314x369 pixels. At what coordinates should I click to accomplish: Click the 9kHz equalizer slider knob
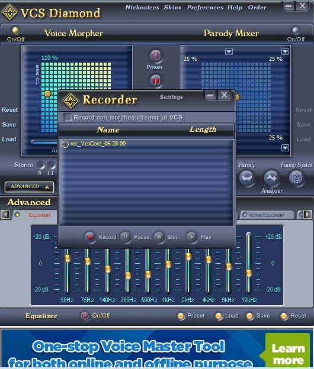[x=229, y=267]
